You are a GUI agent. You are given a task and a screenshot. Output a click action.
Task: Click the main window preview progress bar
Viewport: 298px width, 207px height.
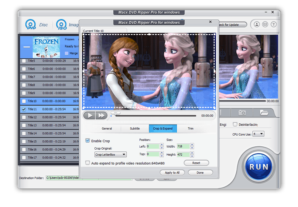(x=243, y=101)
